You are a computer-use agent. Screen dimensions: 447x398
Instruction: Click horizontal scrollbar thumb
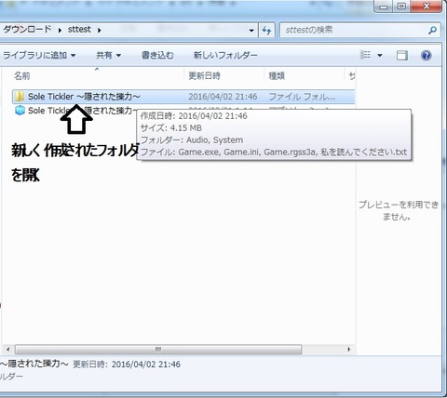coord(158,350)
